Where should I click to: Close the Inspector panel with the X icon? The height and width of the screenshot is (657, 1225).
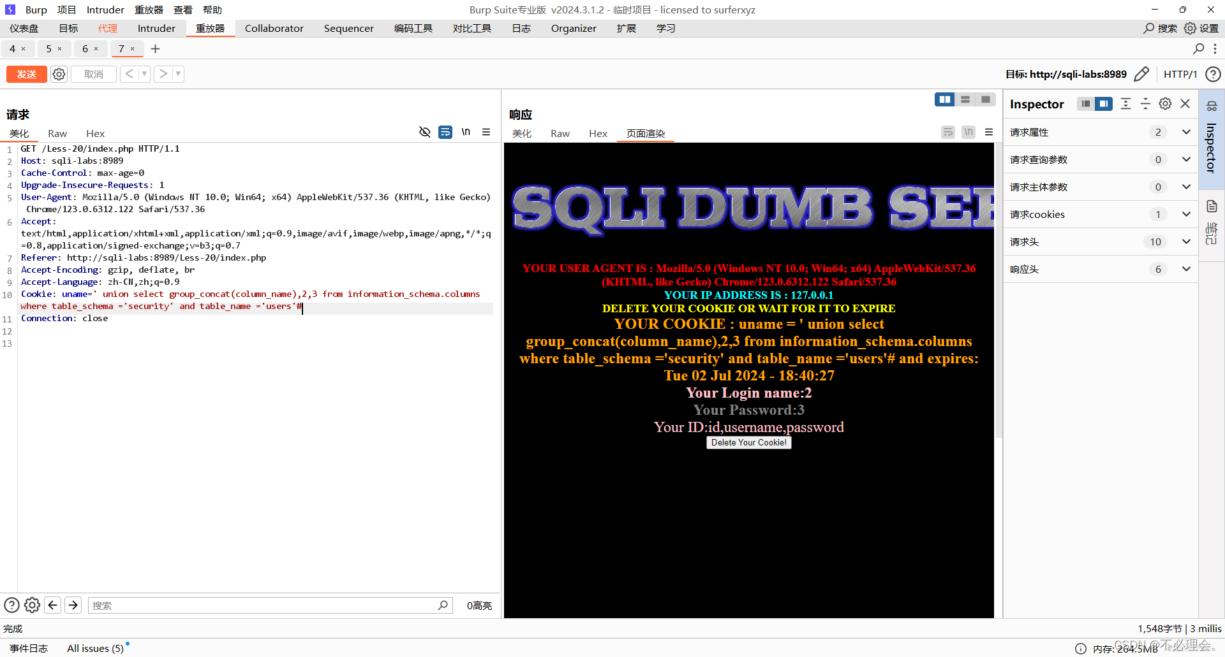[x=1185, y=103]
